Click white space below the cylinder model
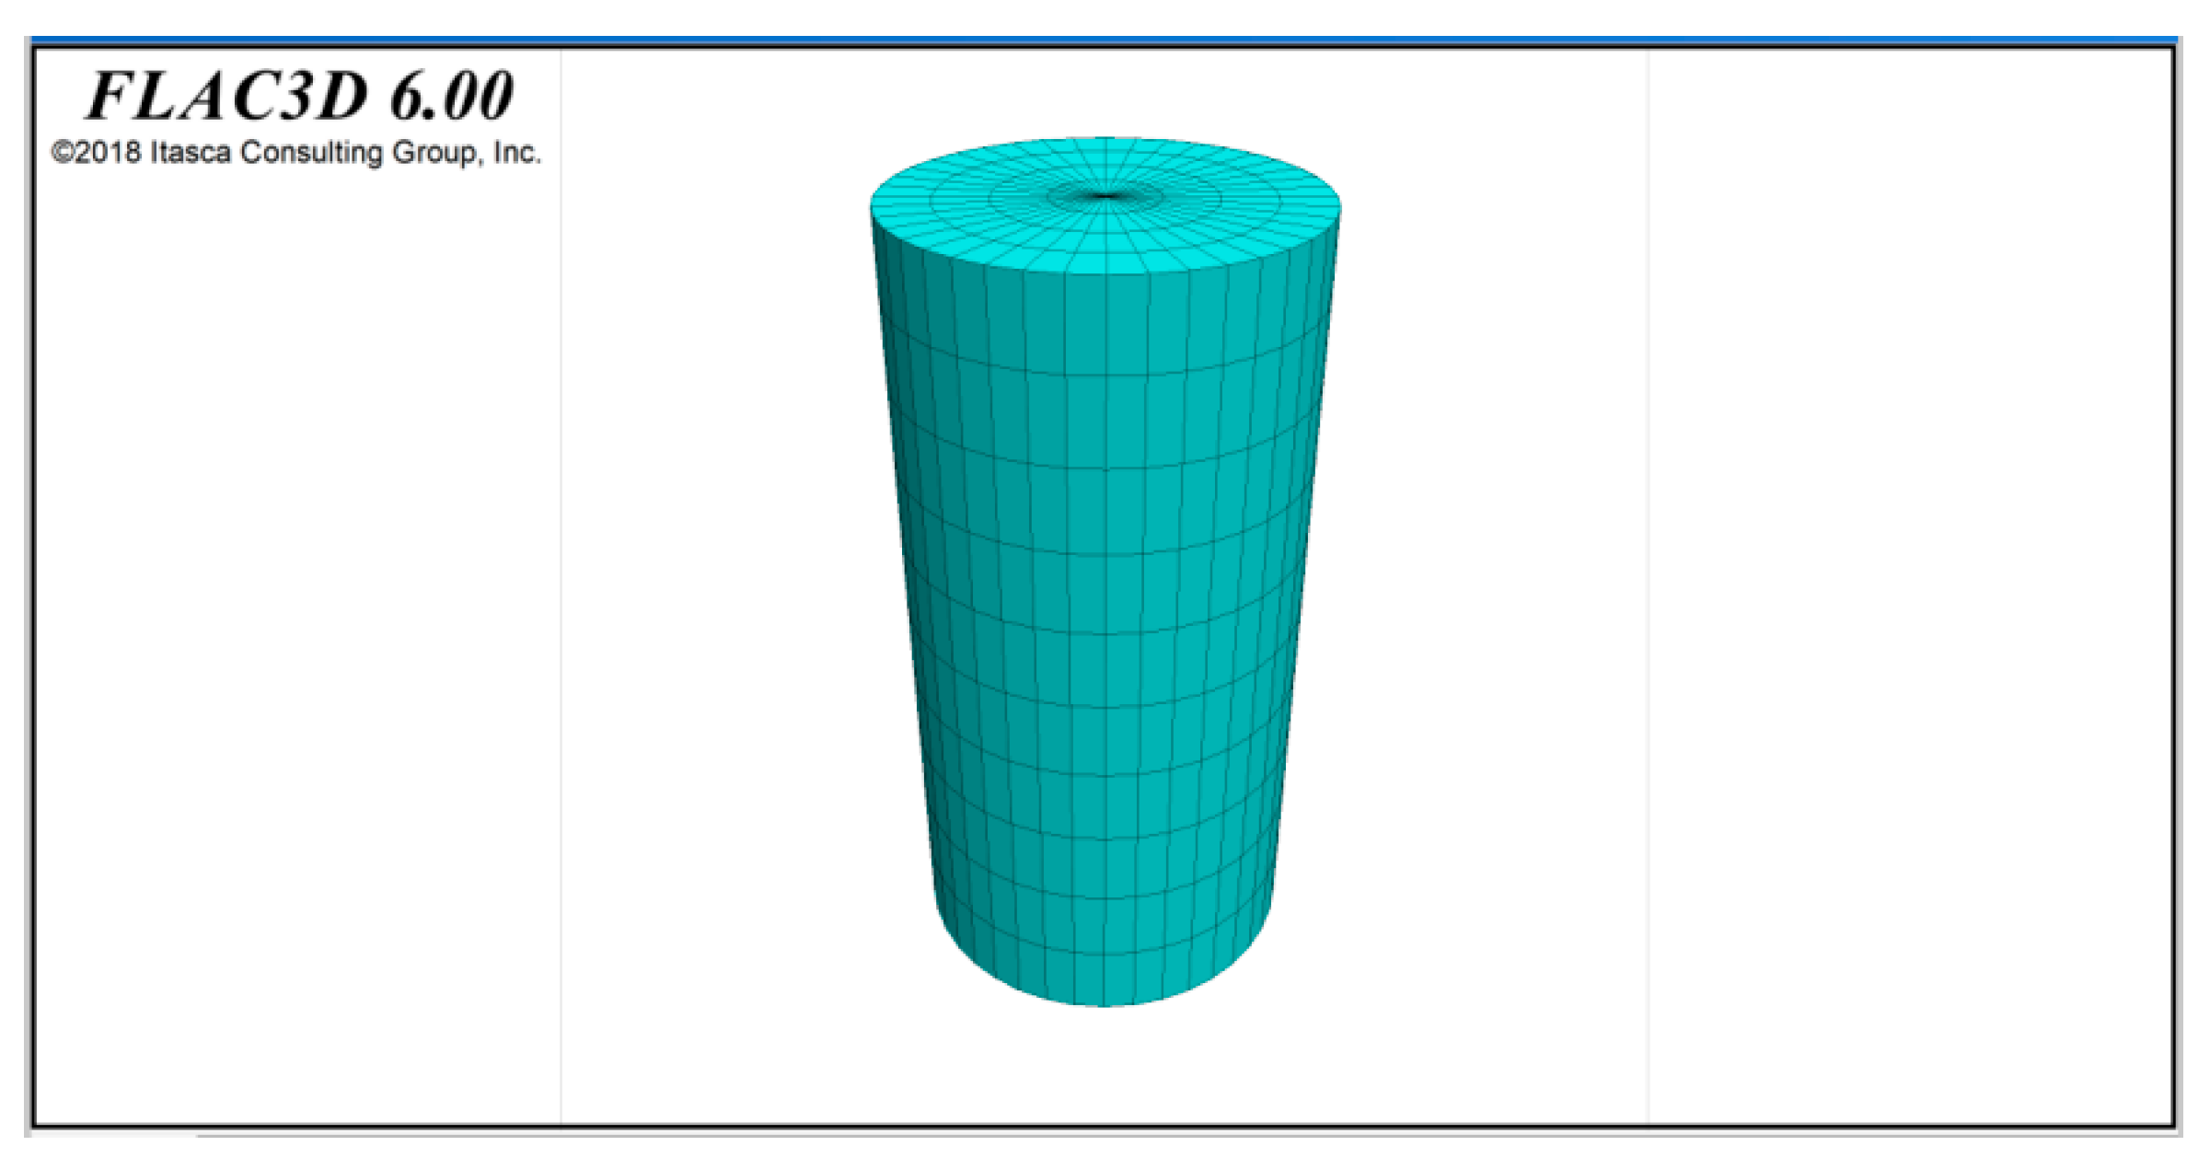 pos(1105,1068)
